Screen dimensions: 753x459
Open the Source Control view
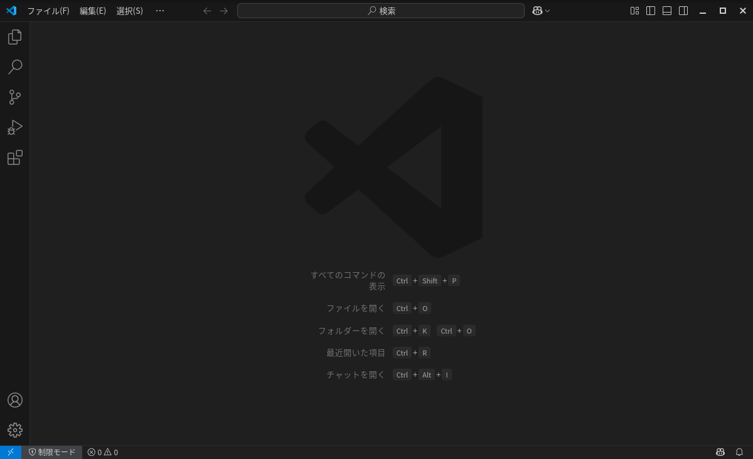pos(14,97)
